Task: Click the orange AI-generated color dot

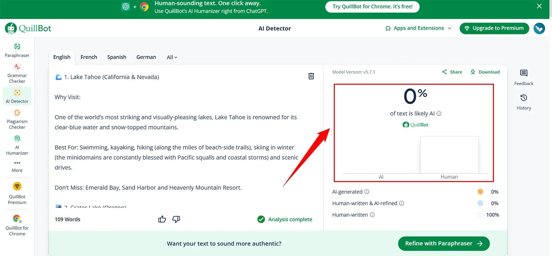Action: (x=480, y=192)
